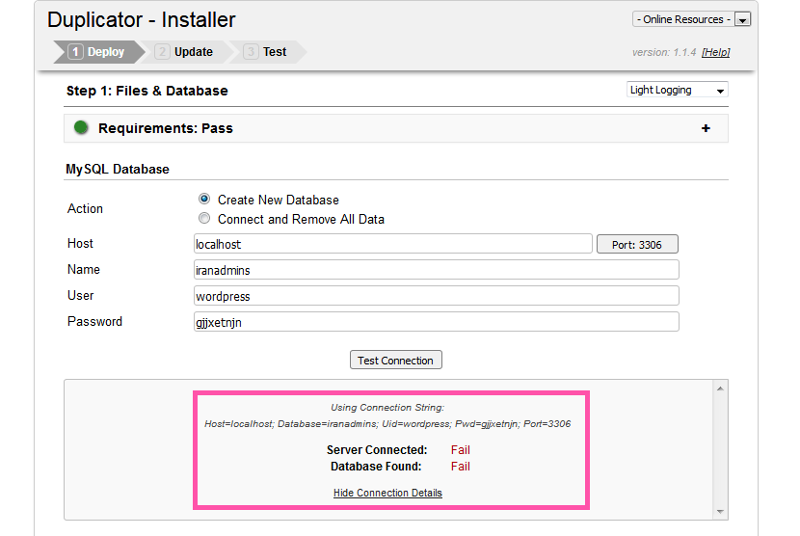The image size is (800, 536).
Task: Click the results scrollbar up arrow
Action: 720,389
